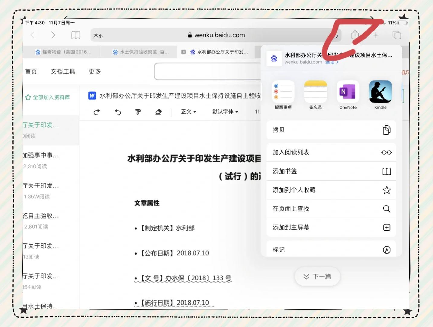Choose 添加书签
Screen dimensions: 433x327
[331, 171]
